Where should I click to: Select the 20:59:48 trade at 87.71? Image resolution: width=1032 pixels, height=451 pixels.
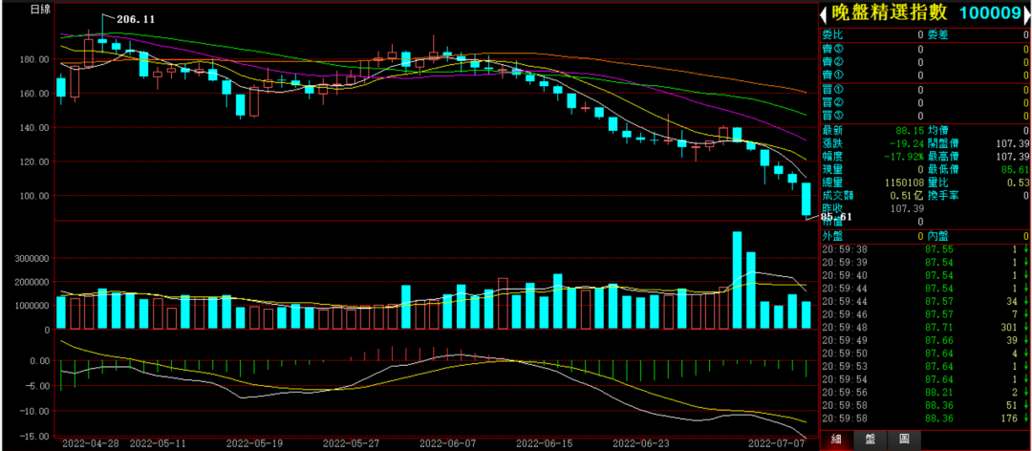pos(925,327)
